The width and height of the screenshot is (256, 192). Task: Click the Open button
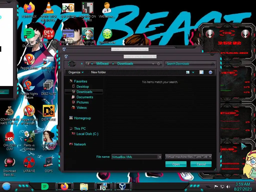coord(176,164)
